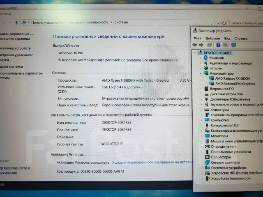Select Устройства HID row
The height and width of the screenshot is (197, 263).
[236, 173]
